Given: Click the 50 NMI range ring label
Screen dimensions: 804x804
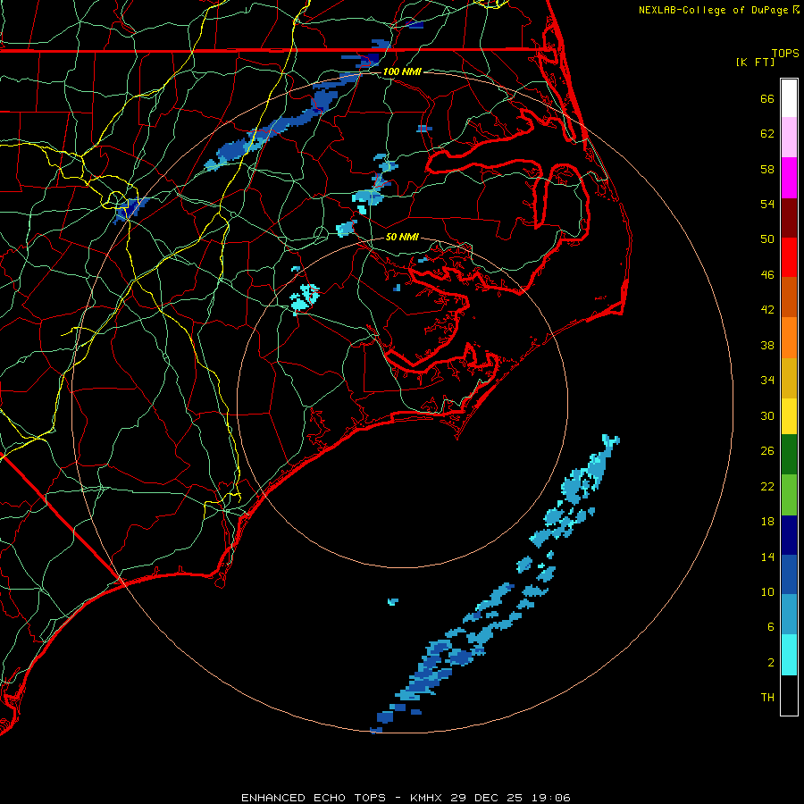Looking at the screenshot, I should click(x=402, y=237).
